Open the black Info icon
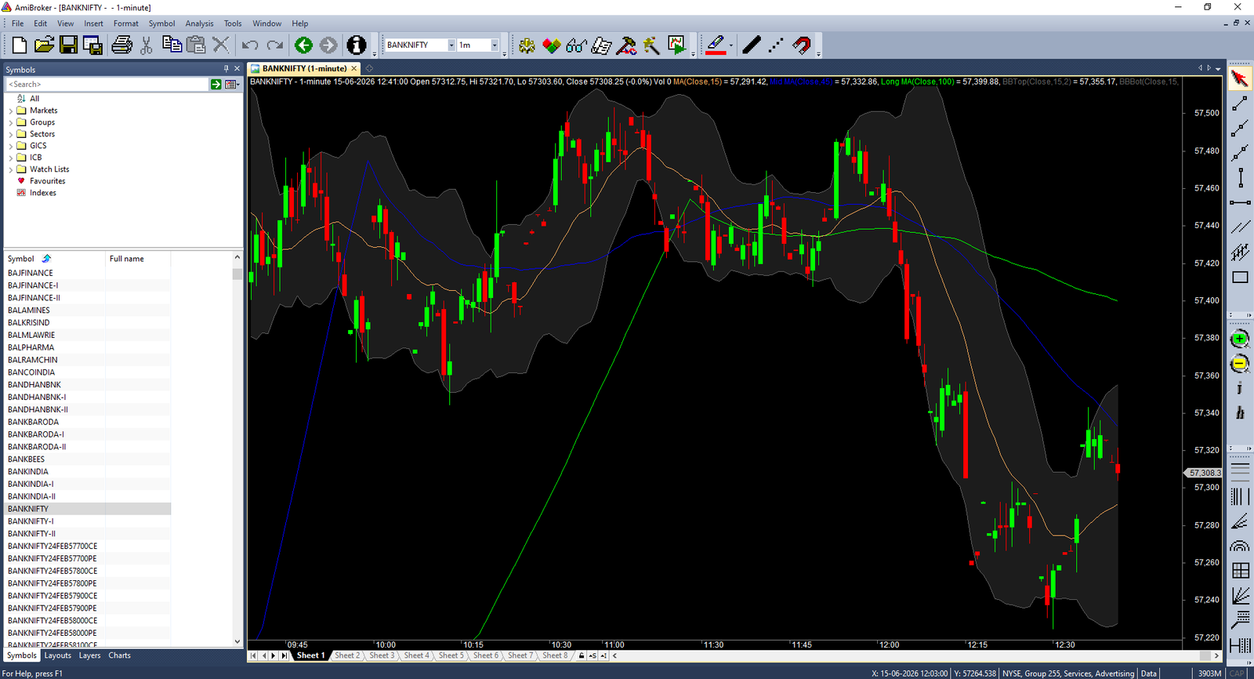The image size is (1254, 679). click(x=357, y=45)
